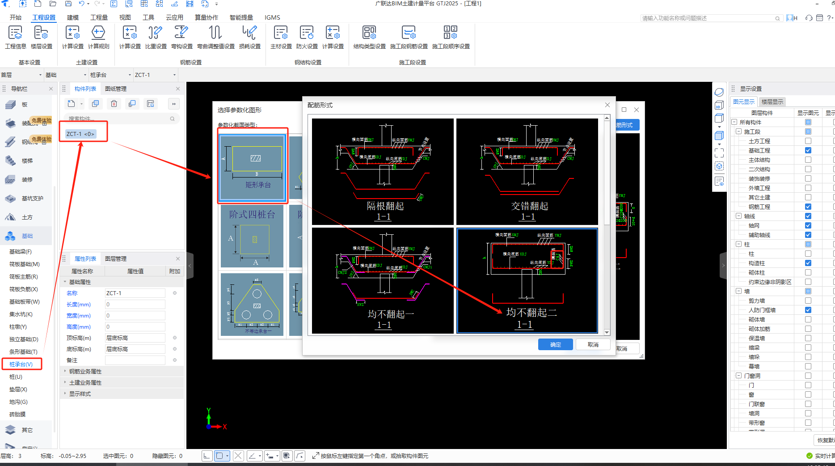
Task: Toggle 土方工程 display checkbox
Action: (808, 141)
